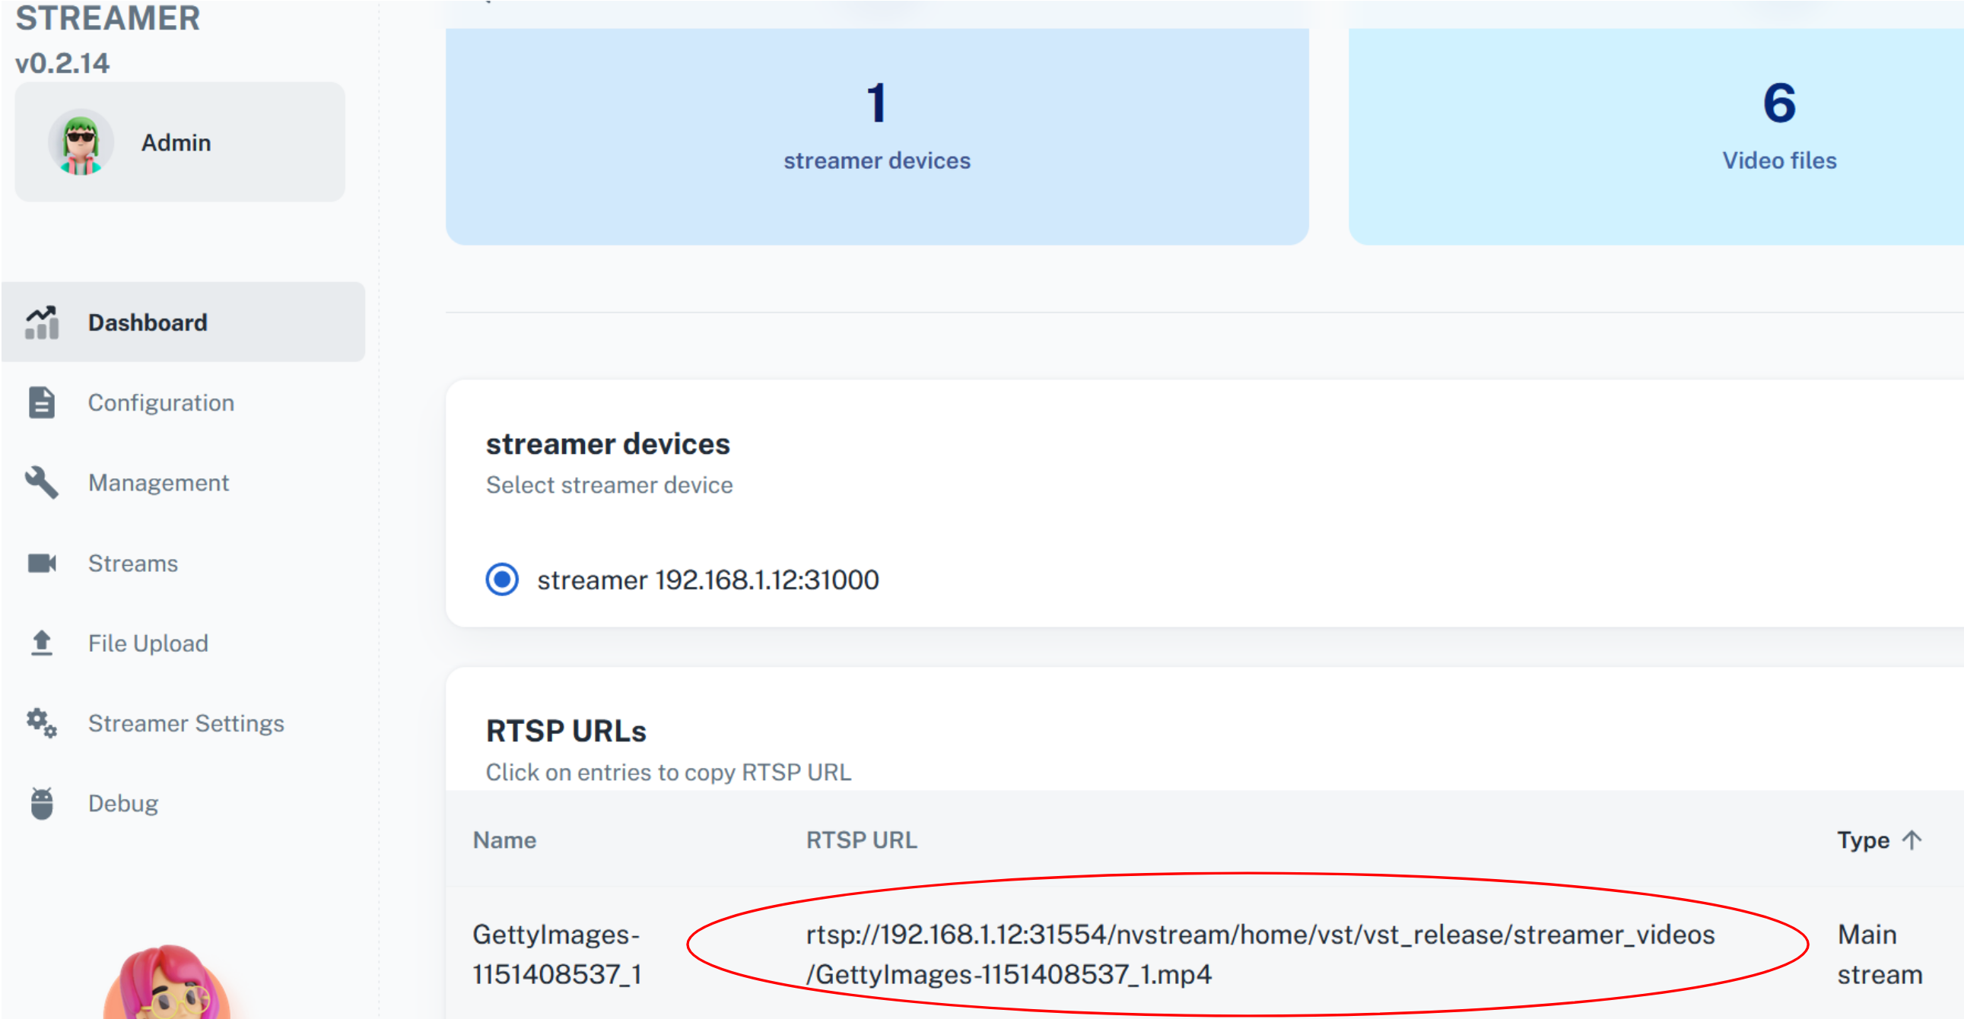Navigate to File Upload section

(148, 643)
